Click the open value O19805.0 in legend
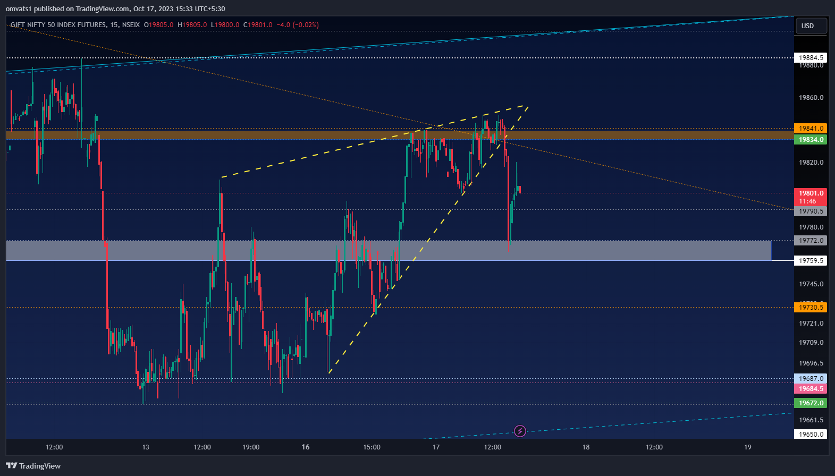This screenshot has height=476, width=835. (158, 24)
